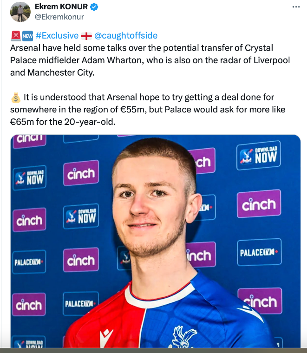Go to the @caughtoffside mention

[x=126, y=36]
